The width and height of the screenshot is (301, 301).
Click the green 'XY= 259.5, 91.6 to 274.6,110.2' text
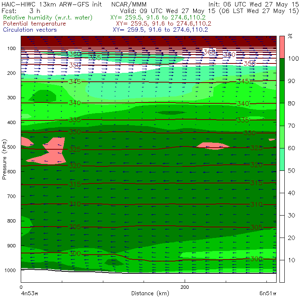(x=158, y=17)
